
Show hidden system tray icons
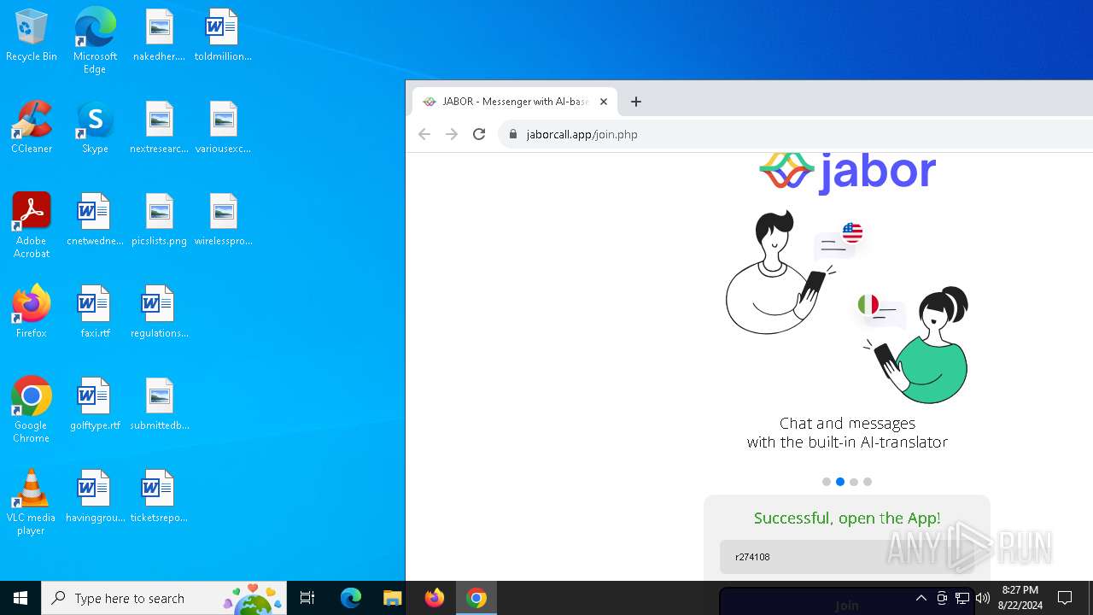point(921,598)
